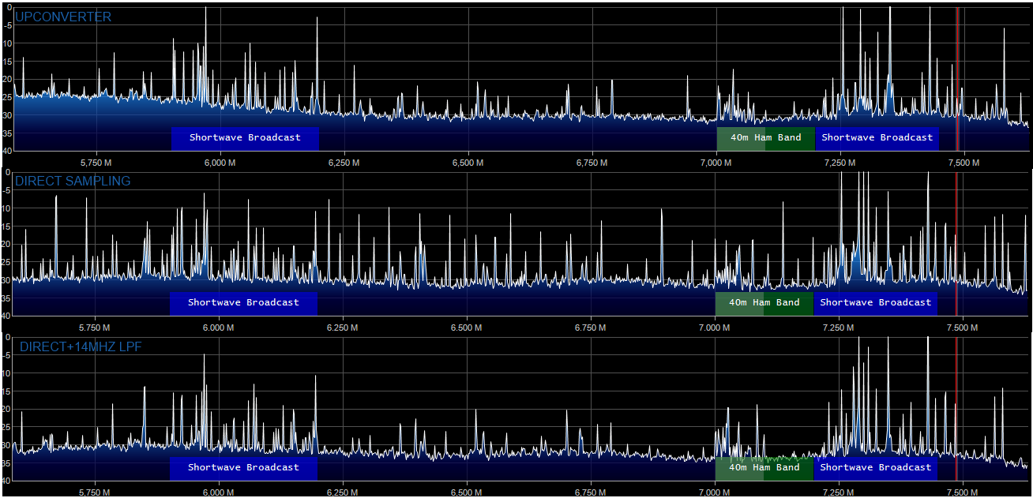
Task: Pick right Shortwave Broadcast band in Direct Sampling panel
Action: [876, 302]
